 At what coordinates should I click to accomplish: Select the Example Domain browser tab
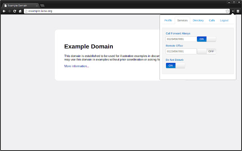click(20, 6)
